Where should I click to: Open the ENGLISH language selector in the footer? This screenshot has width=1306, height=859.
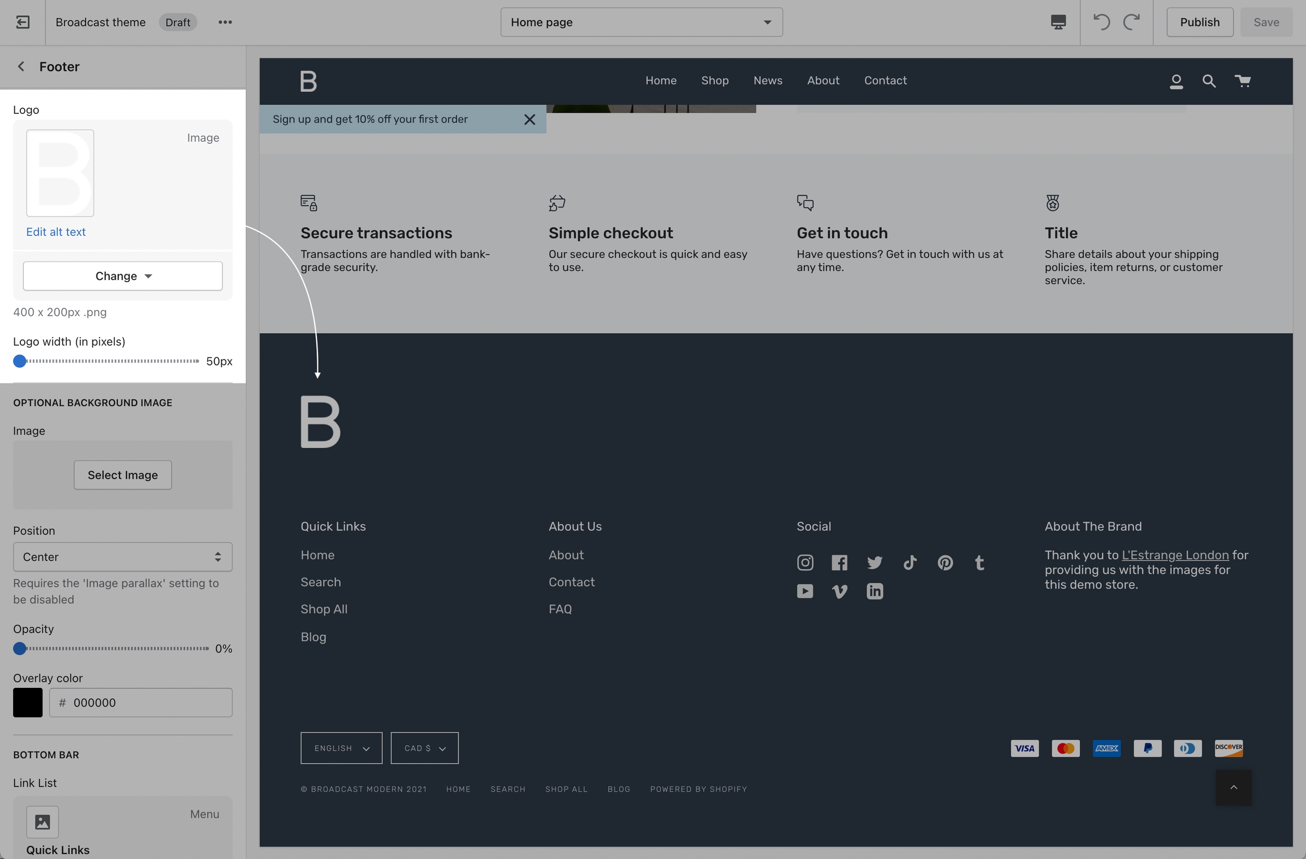click(x=341, y=748)
